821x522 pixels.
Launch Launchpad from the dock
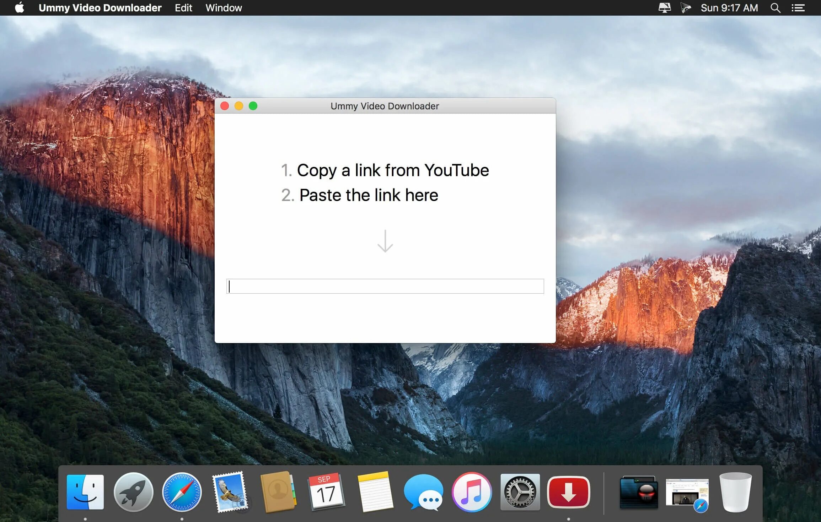coord(133,492)
